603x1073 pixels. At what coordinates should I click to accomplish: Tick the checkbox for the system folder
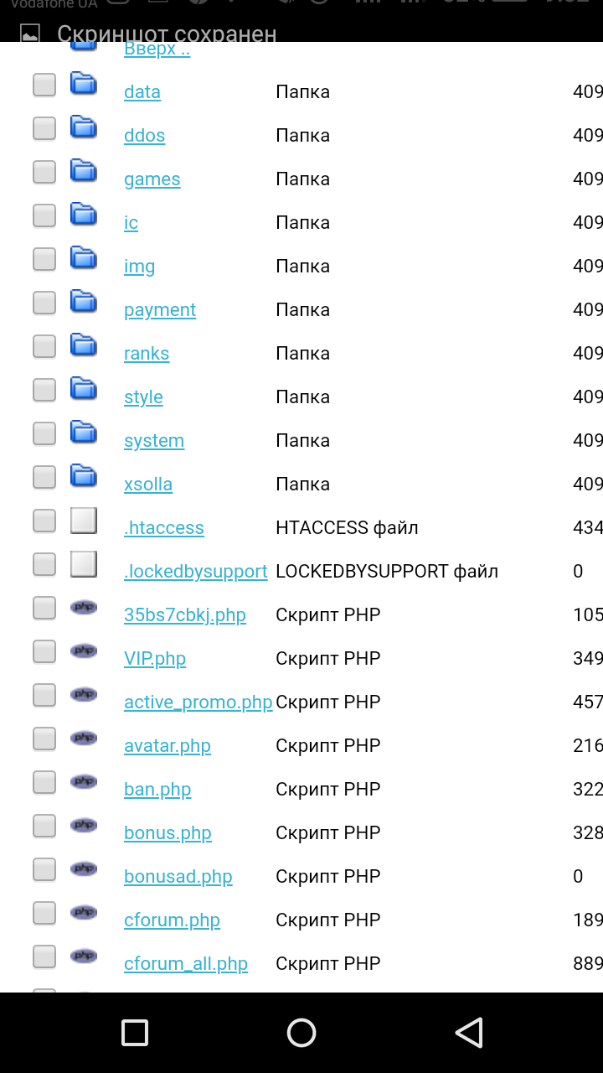[44, 433]
